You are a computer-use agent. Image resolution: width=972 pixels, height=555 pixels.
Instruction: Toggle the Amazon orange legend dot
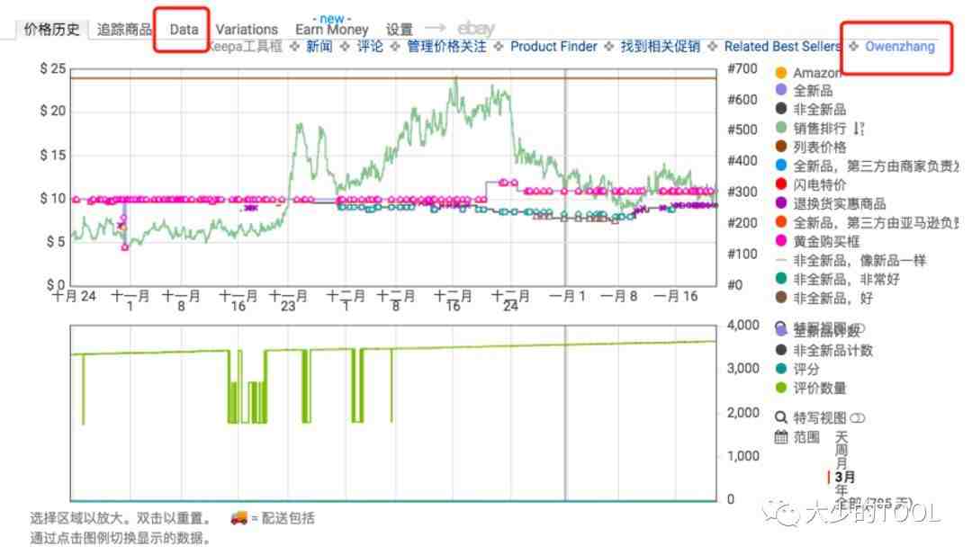[x=780, y=72]
